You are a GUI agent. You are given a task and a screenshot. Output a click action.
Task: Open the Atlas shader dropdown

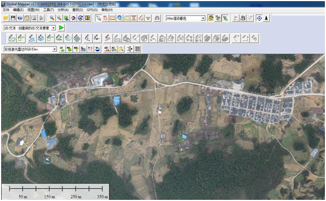coord(186,18)
